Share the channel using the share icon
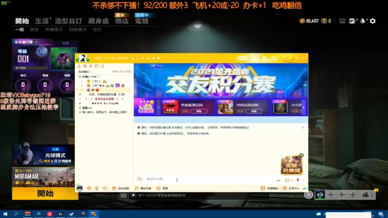 153,58
